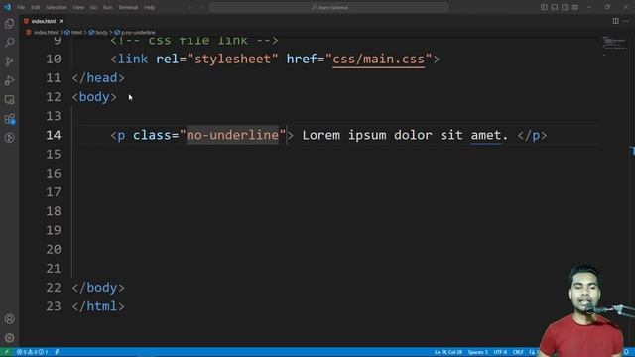Click the Split Editor Right icon
The height and width of the screenshot is (357, 635).
(x=615, y=21)
